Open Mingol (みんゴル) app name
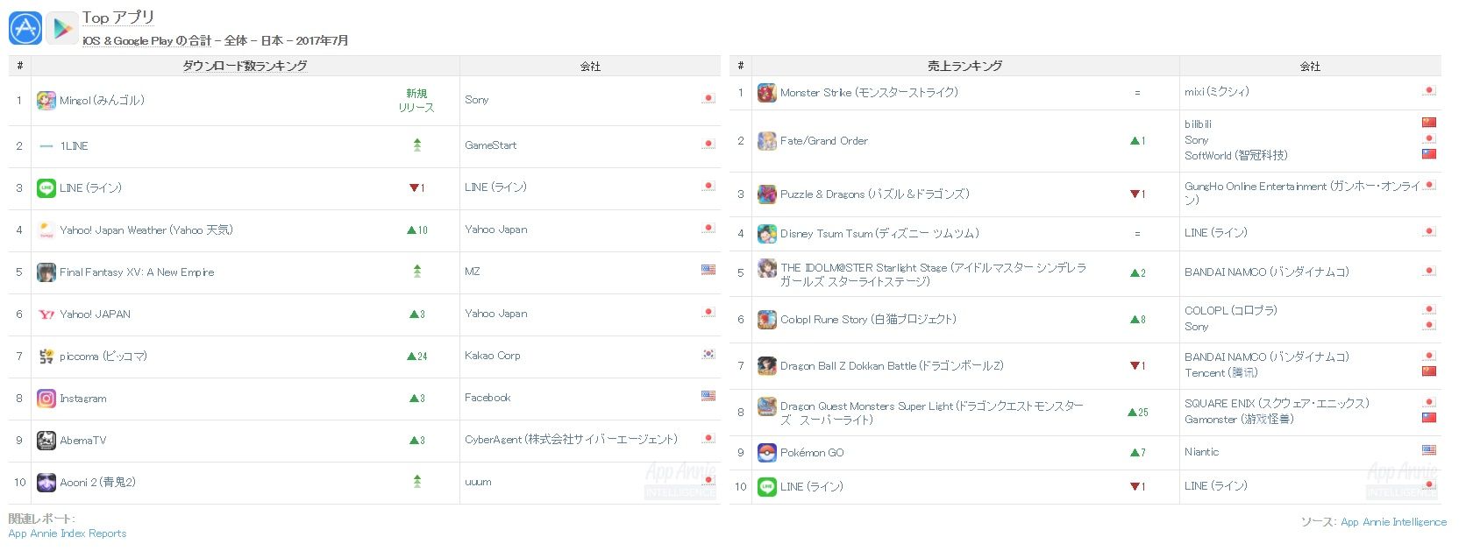Viewport: 1473px width, 558px height. click(102, 101)
